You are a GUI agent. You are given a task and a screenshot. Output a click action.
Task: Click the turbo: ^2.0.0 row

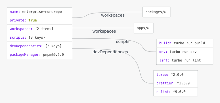pos(176,75)
